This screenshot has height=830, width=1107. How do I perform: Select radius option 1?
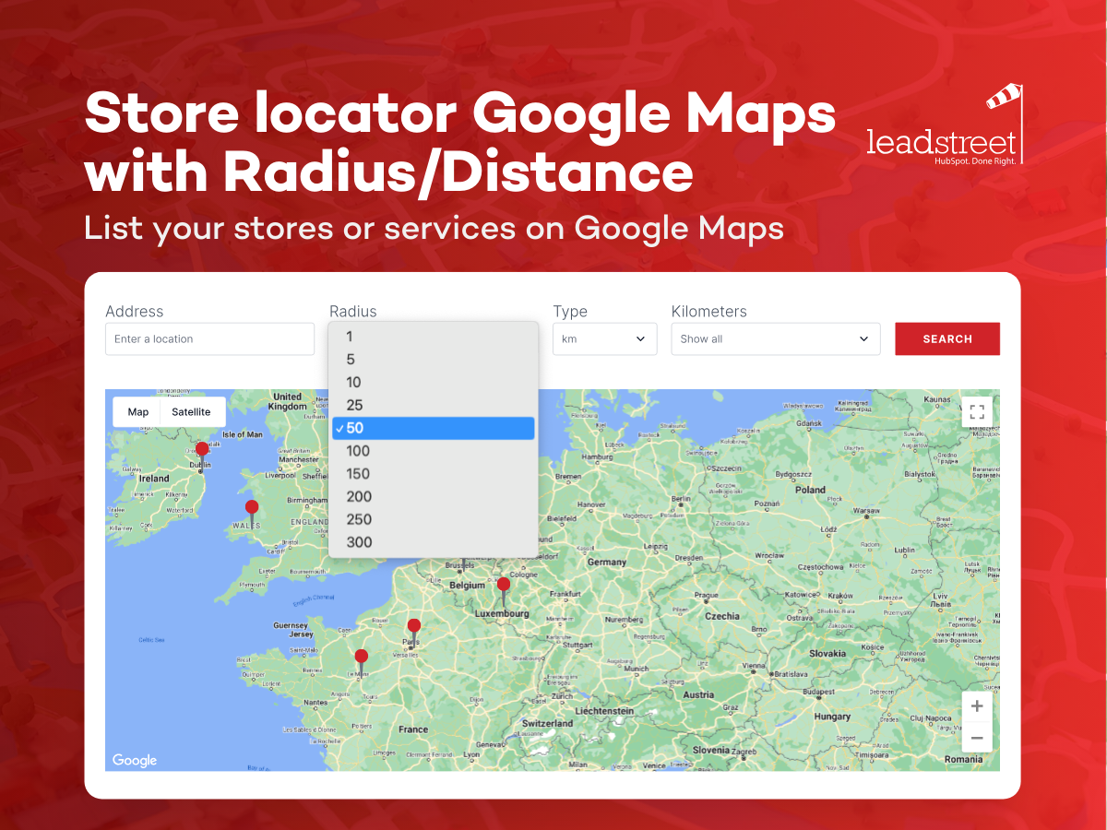point(433,337)
